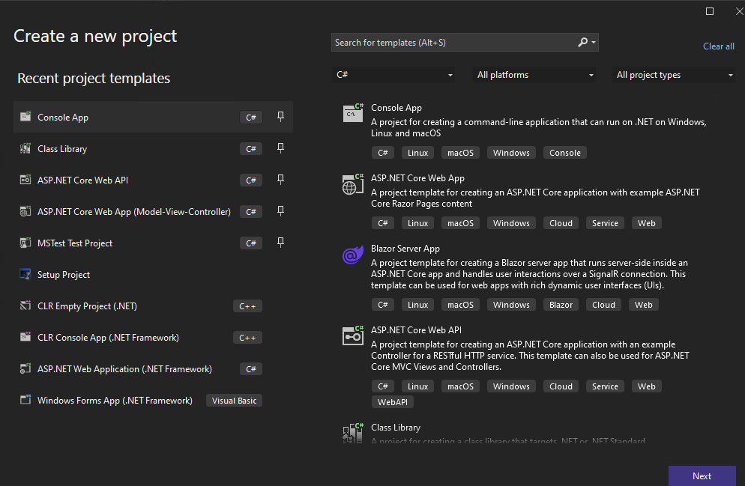Select MSTest Test Project recent template
The width and height of the screenshot is (745, 486).
[x=153, y=243]
